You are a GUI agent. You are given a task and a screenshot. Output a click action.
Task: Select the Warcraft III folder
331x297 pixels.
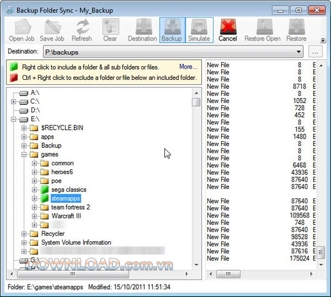click(66, 216)
